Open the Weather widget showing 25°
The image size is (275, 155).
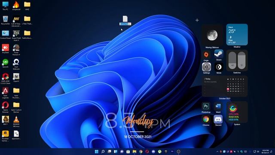coord(237,34)
